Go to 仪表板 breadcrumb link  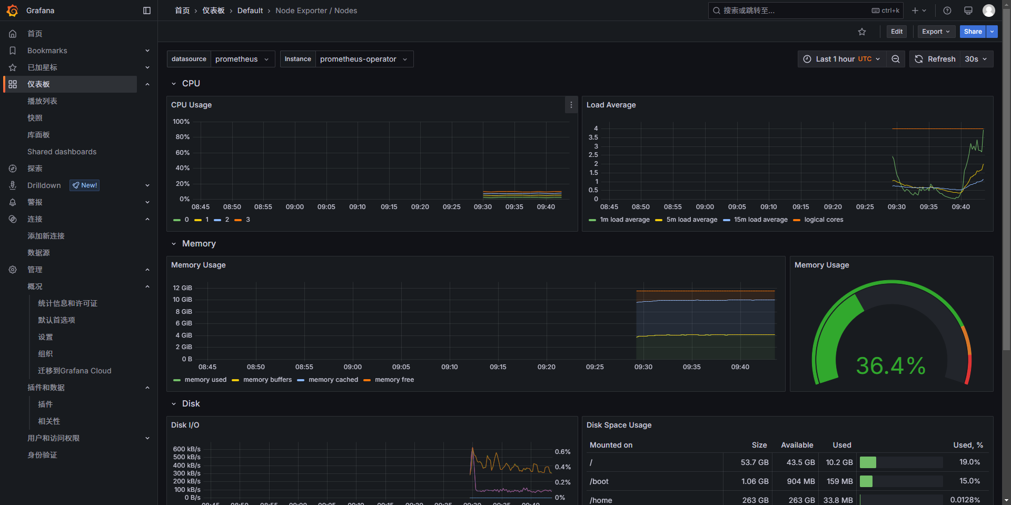coord(213,11)
